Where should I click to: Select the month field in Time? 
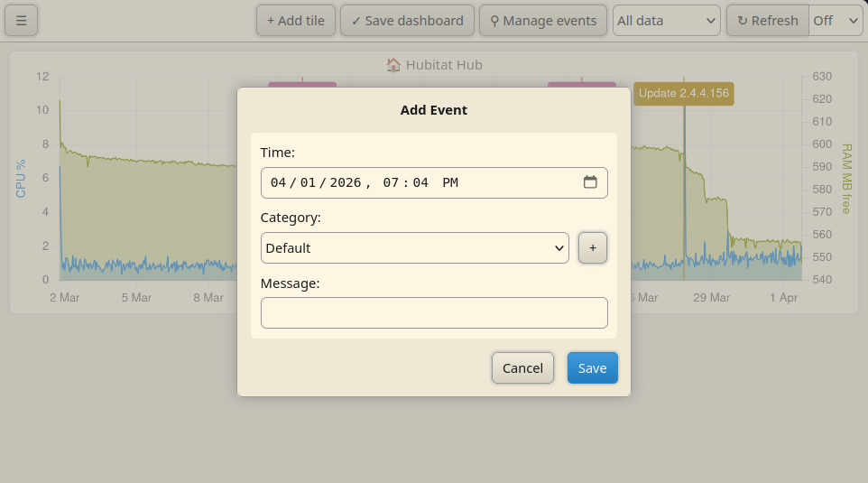coord(279,182)
